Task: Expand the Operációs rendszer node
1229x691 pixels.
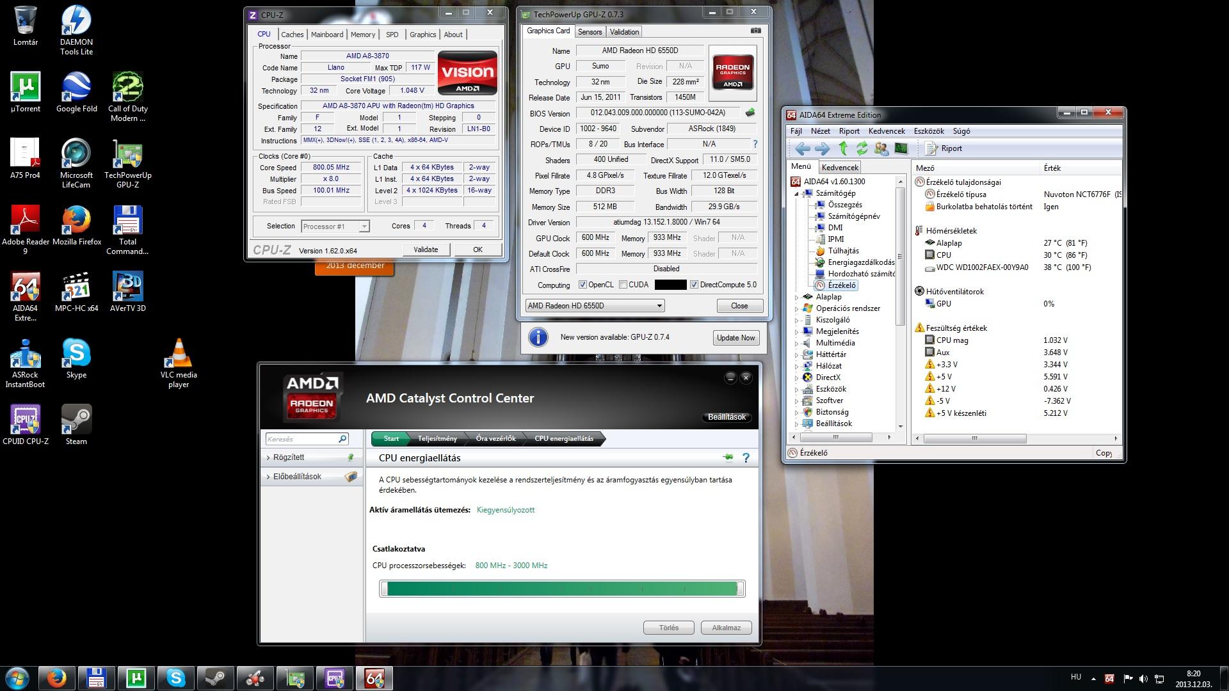Action: [x=797, y=308]
